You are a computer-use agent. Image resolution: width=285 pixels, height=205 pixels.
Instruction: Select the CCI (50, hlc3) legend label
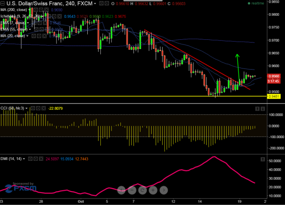12,108
